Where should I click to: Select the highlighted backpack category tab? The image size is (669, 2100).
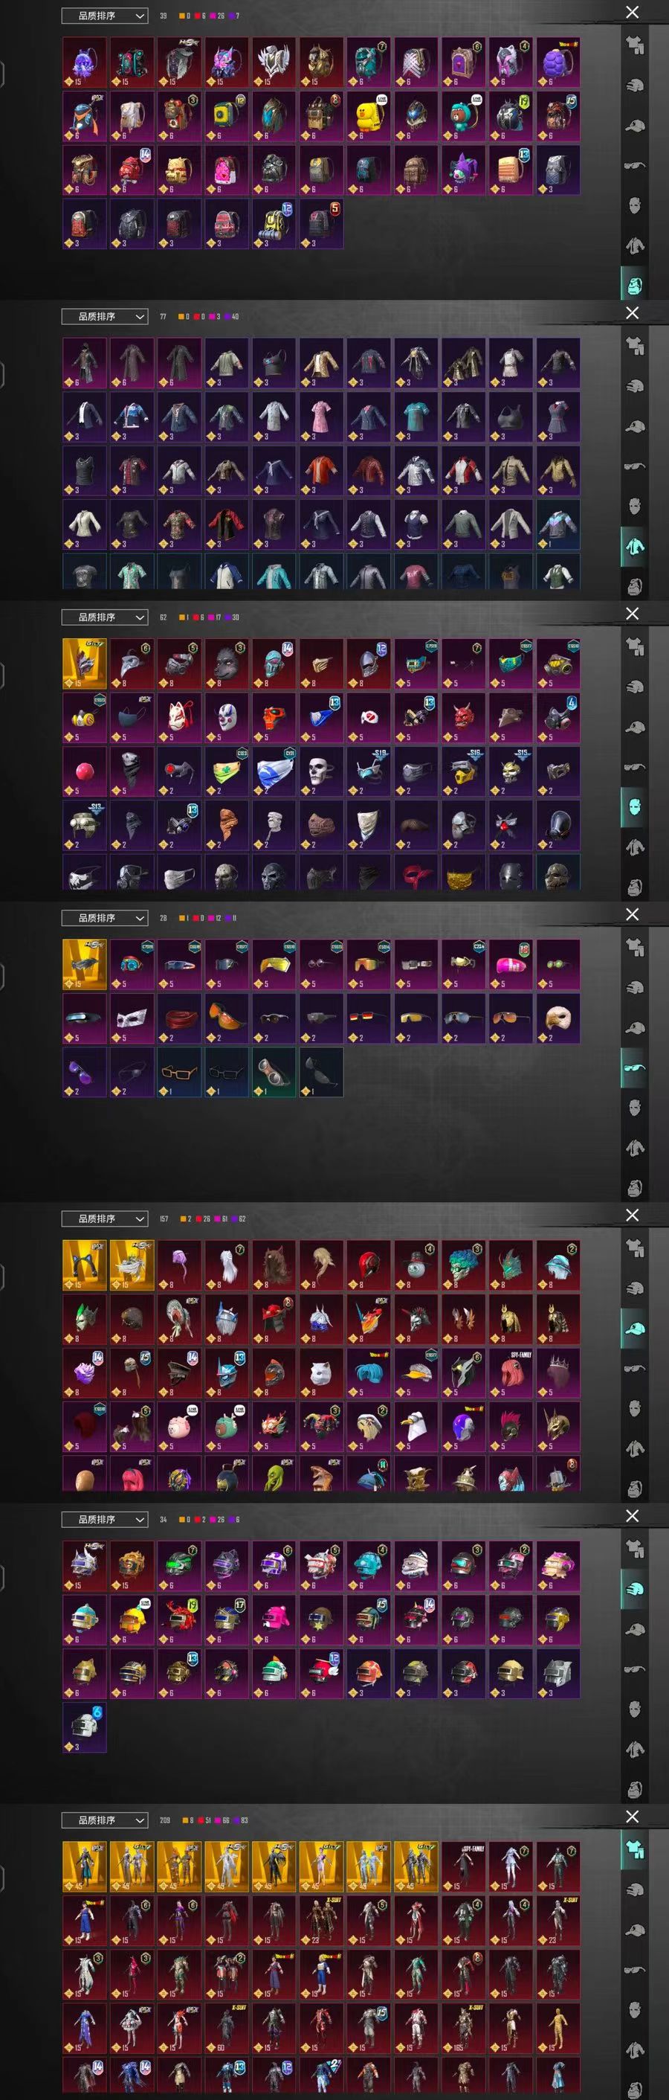[x=635, y=284]
